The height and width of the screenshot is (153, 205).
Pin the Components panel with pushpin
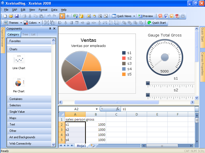(50, 29)
